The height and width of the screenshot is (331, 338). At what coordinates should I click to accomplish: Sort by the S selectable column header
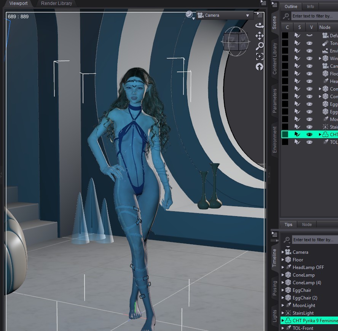click(300, 27)
